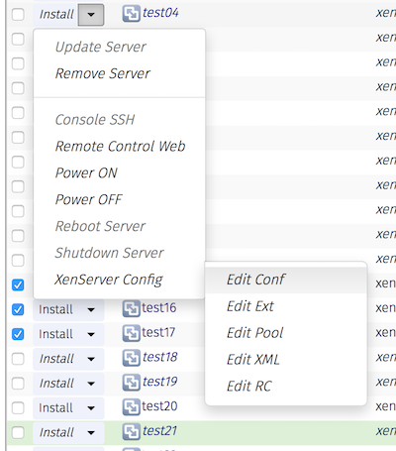Open the Install dropdown arrow for test18
Image resolution: width=396 pixels, height=451 pixels.
(x=91, y=359)
